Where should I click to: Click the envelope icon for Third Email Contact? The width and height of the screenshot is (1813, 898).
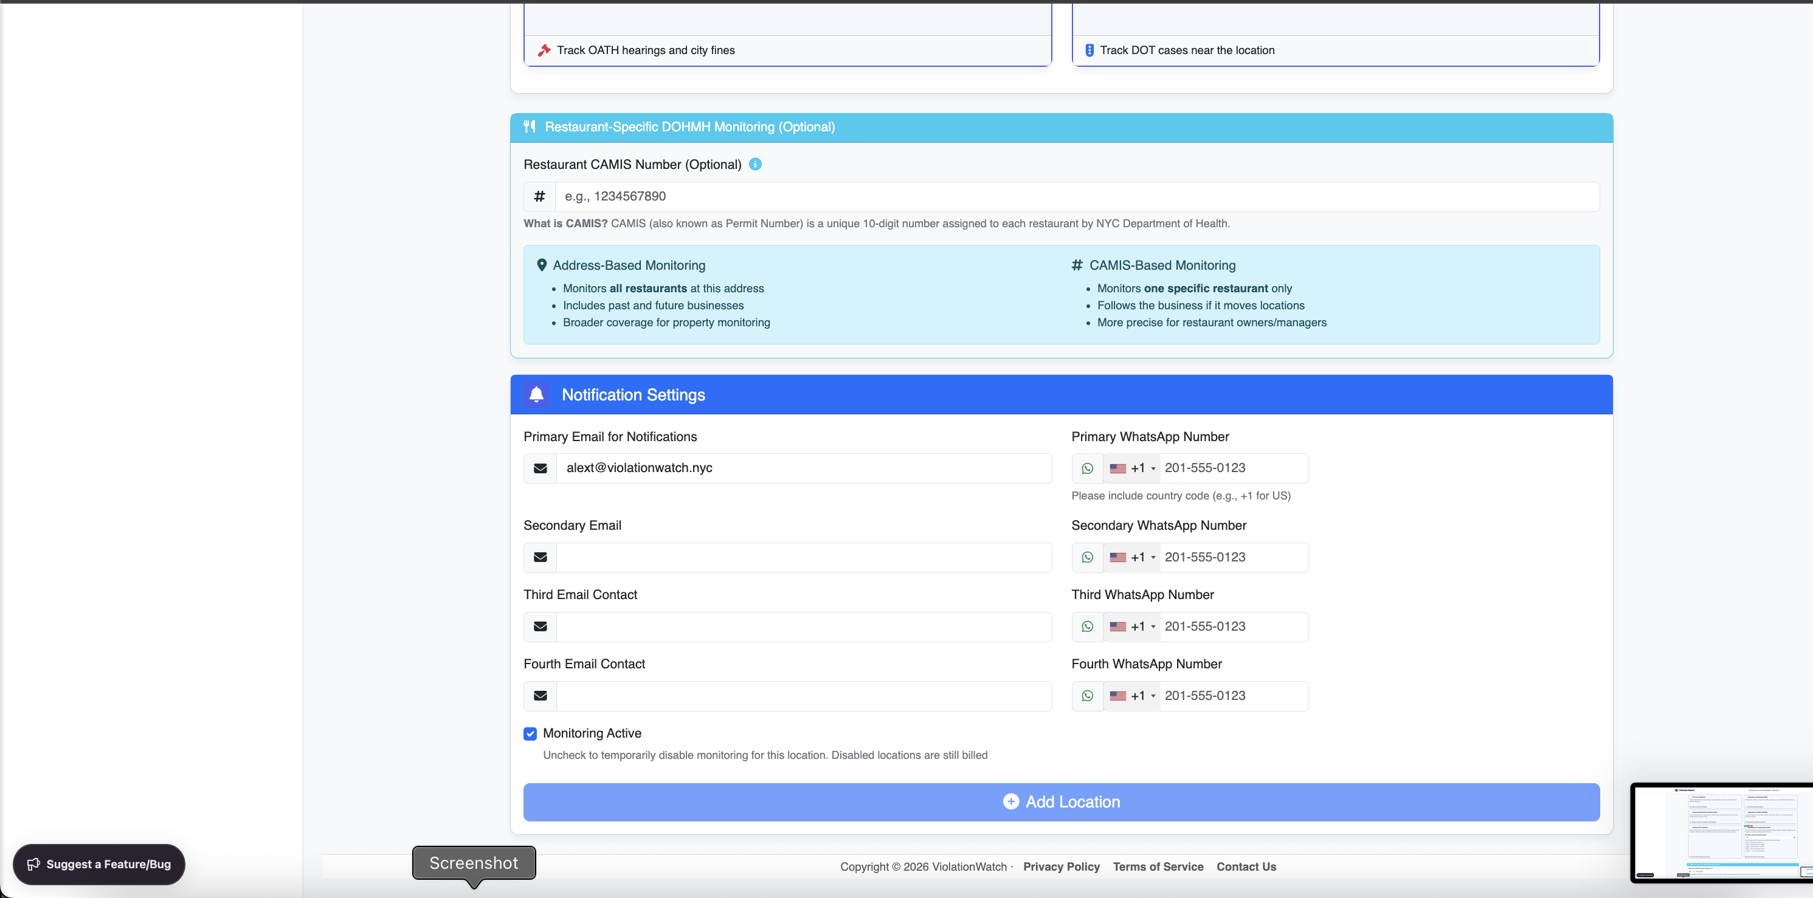point(540,626)
